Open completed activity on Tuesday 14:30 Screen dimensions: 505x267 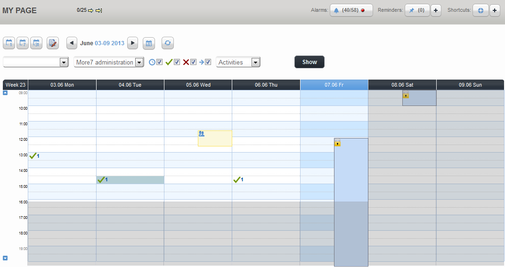coord(102,180)
